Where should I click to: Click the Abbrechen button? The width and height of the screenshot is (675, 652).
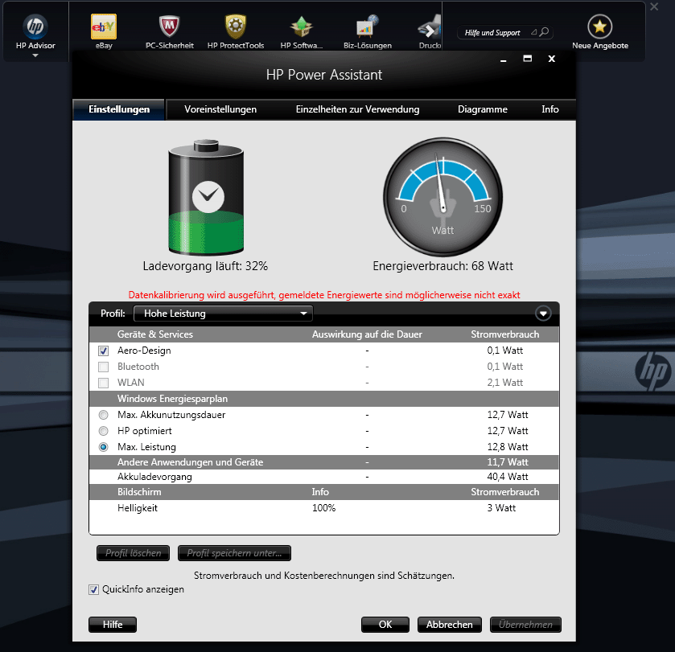[450, 625]
